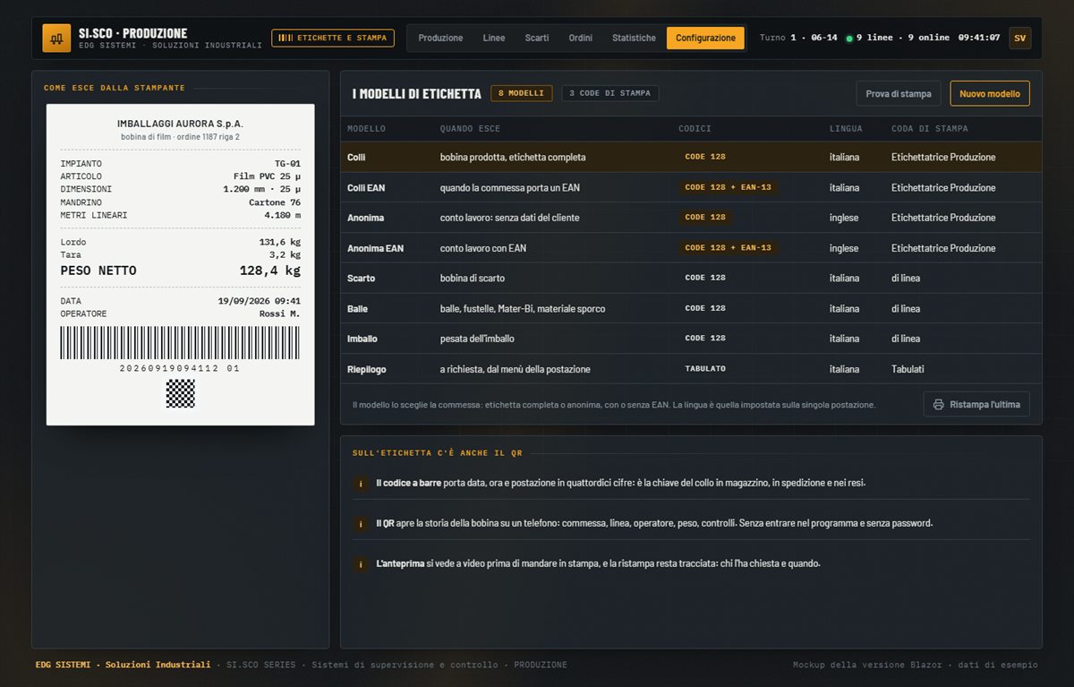Click the QR code on the label preview
Image resolution: width=1074 pixels, height=687 pixels.
[x=181, y=393]
